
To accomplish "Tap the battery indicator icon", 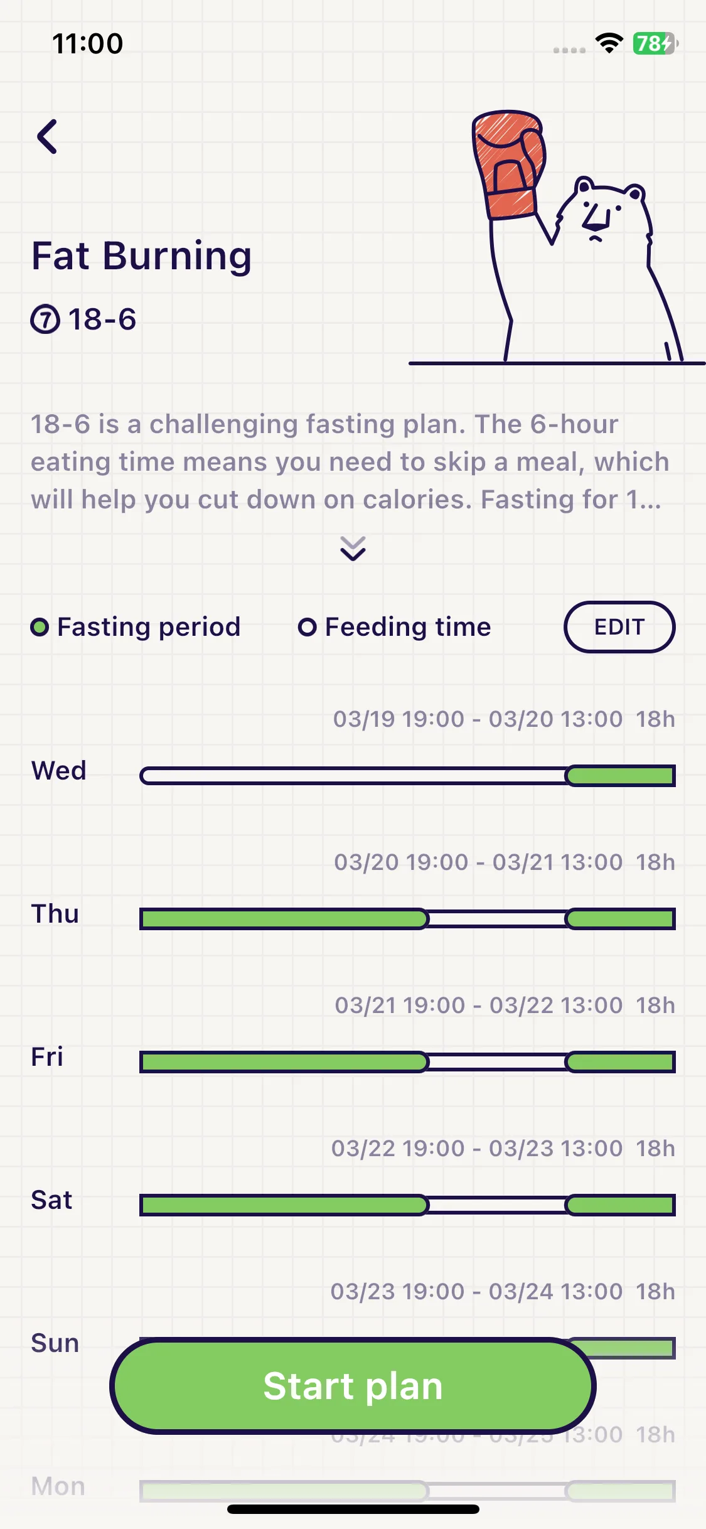I will tap(655, 43).
